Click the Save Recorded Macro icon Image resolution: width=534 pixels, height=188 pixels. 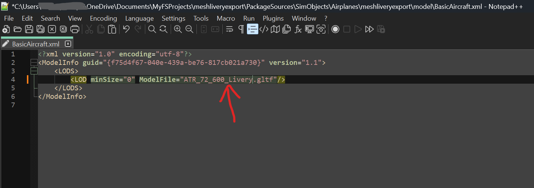pyautogui.click(x=381, y=29)
